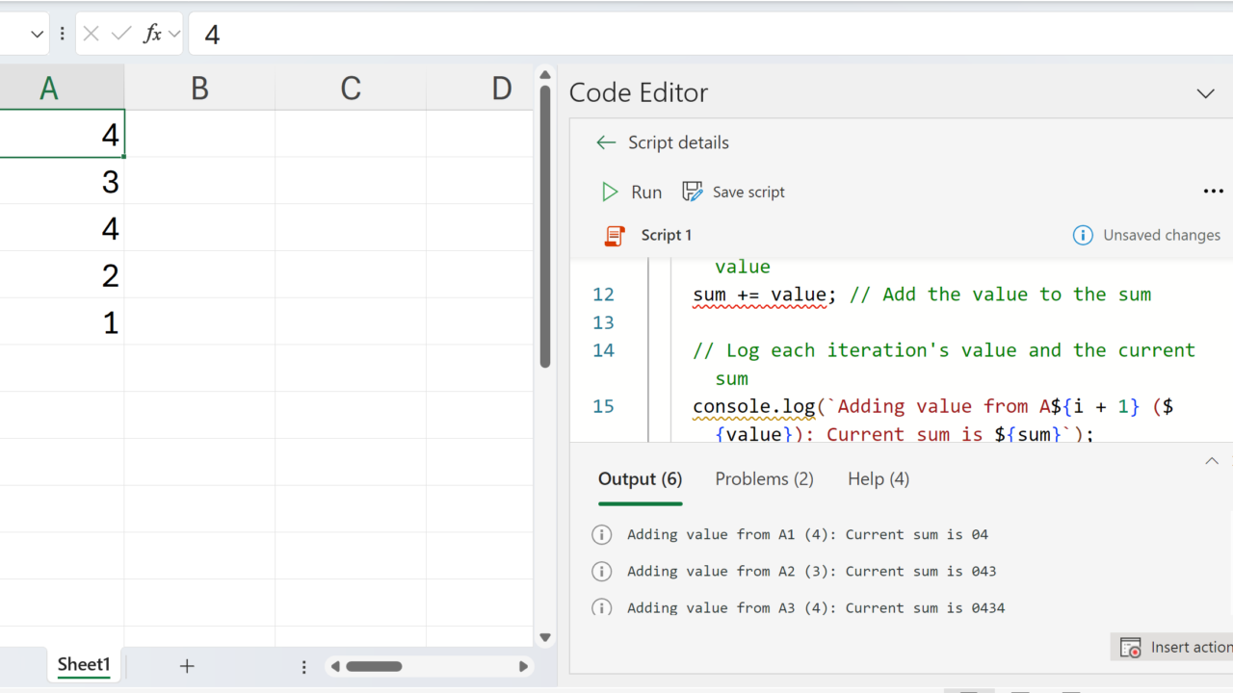The width and height of the screenshot is (1233, 693).
Task: Click the formula bar cancel X icon
Action: click(92, 35)
